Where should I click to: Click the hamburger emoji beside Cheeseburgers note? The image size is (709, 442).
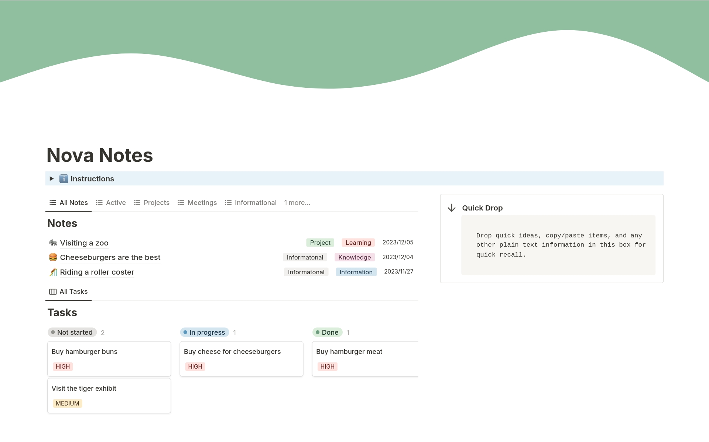pos(53,257)
